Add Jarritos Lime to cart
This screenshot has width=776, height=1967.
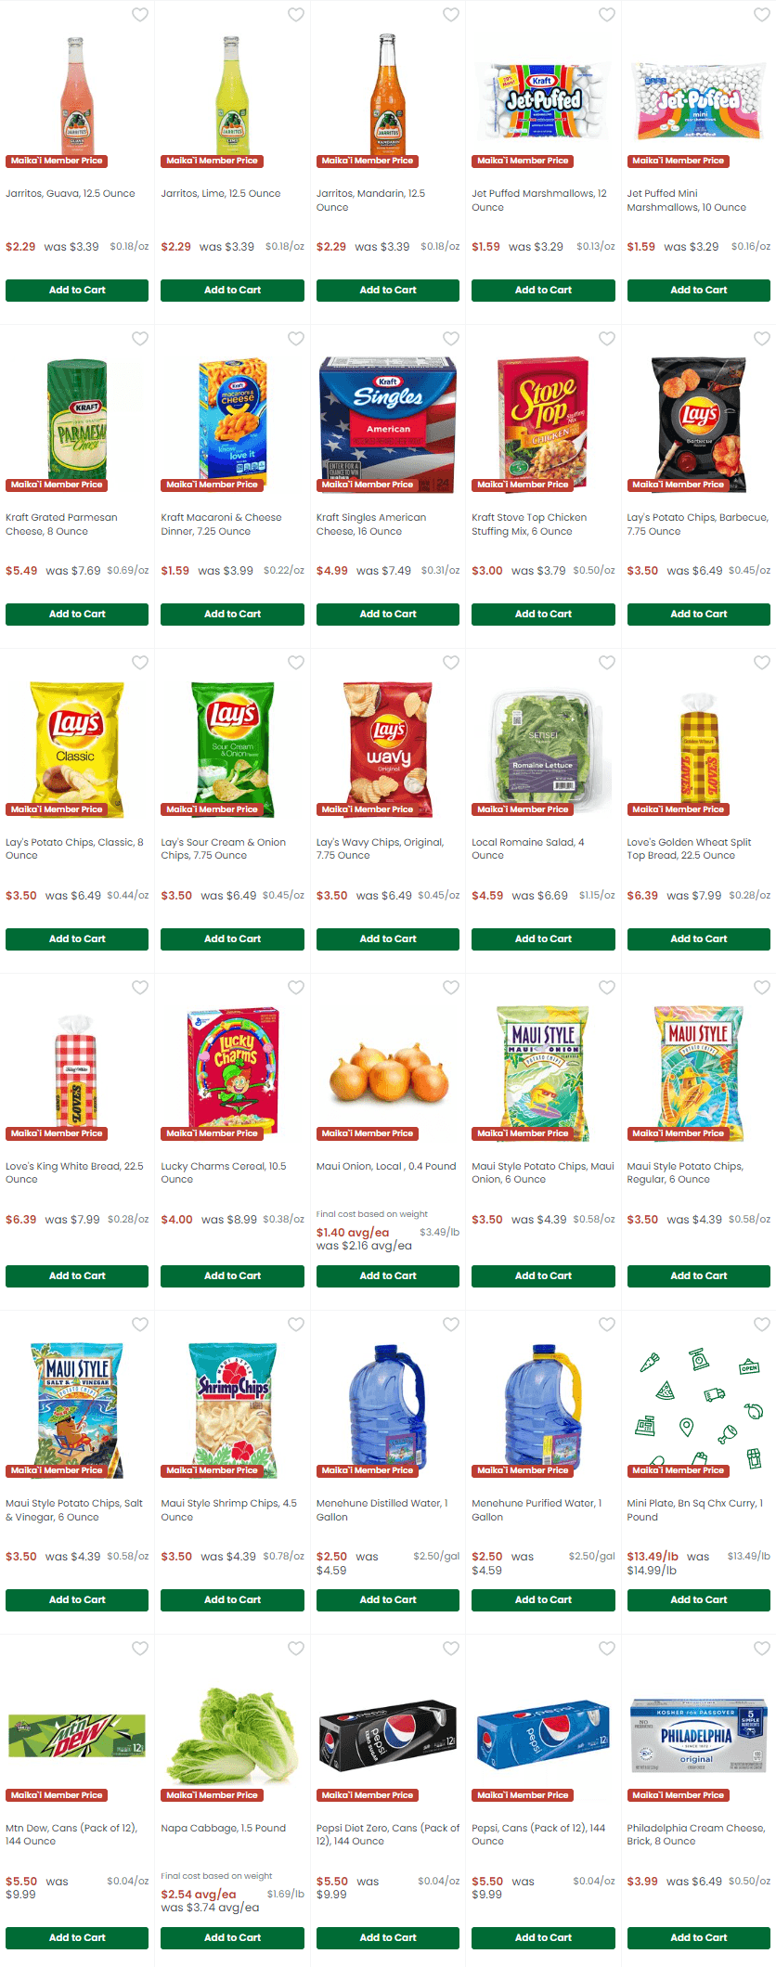[232, 291]
